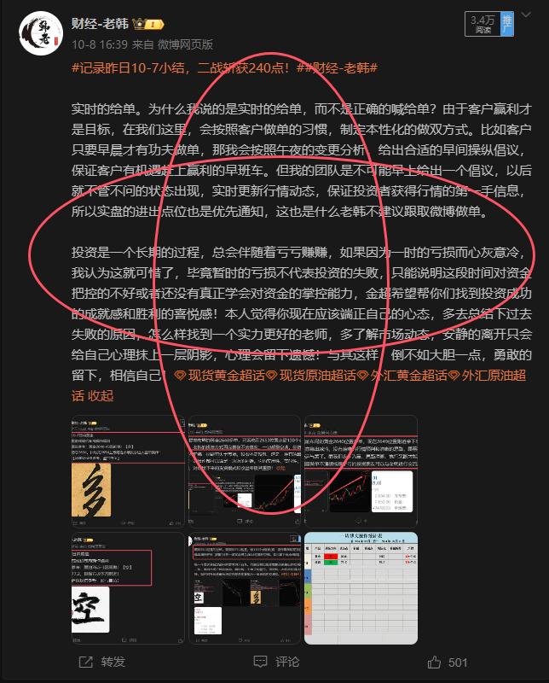Click the 501 likes count
549x683 pixels.
458,663
